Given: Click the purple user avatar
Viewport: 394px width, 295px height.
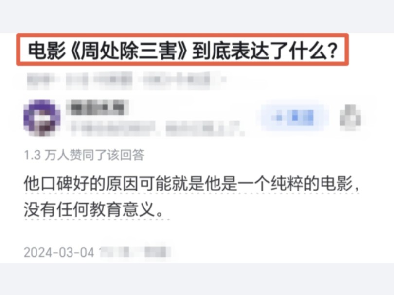Looking at the screenshot, I should pyautogui.click(x=42, y=118).
